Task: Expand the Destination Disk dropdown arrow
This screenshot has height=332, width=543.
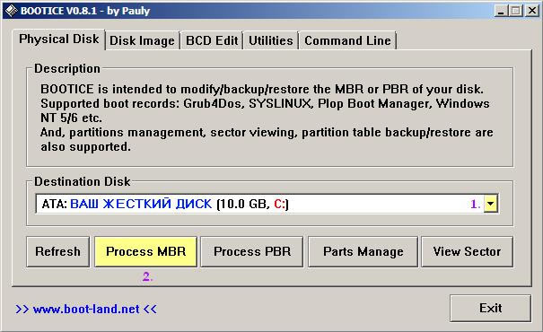Action: pyautogui.click(x=490, y=204)
